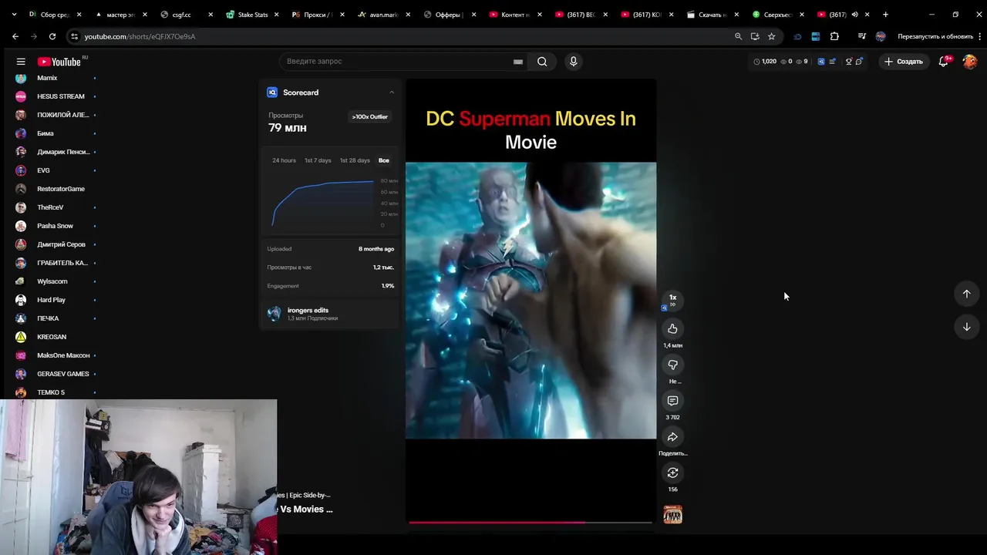This screenshot has width=987, height=555.
Task: Open the YouTube hamburger guide menu
Action: [x=21, y=62]
